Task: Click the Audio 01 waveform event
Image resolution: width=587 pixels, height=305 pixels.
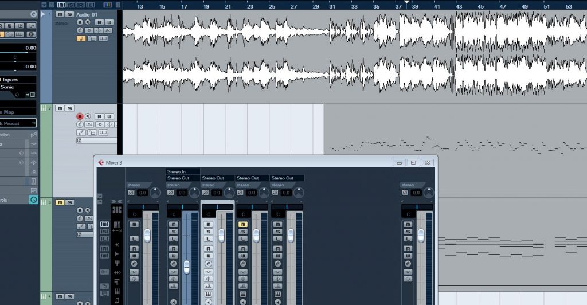Action: (354, 53)
